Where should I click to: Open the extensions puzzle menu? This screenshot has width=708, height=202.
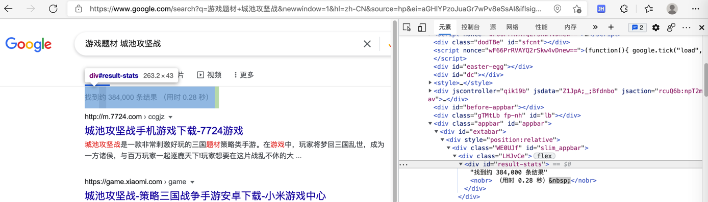click(624, 9)
